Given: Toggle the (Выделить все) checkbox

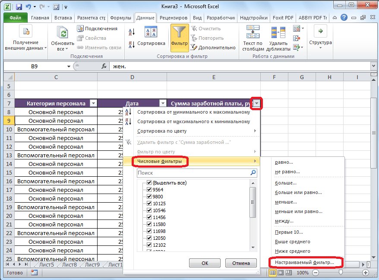Looking at the screenshot, I should tap(149, 183).
